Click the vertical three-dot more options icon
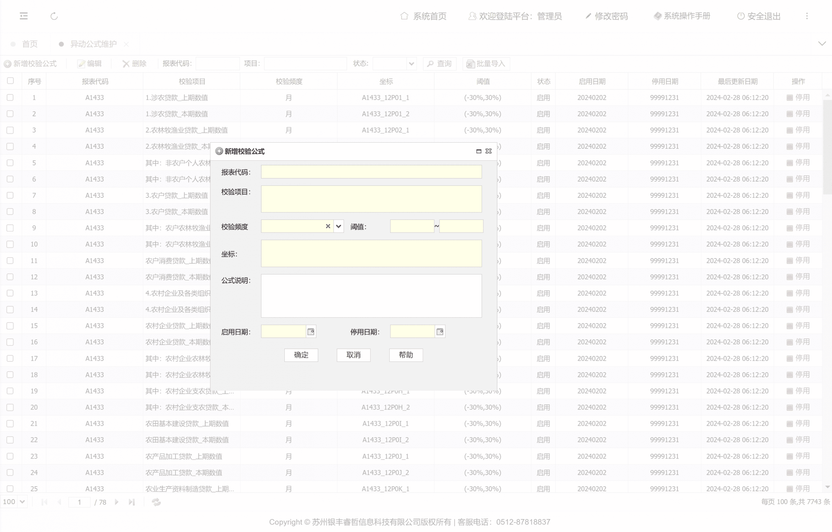The height and width of the screenshot is (532, 832). 807,16
